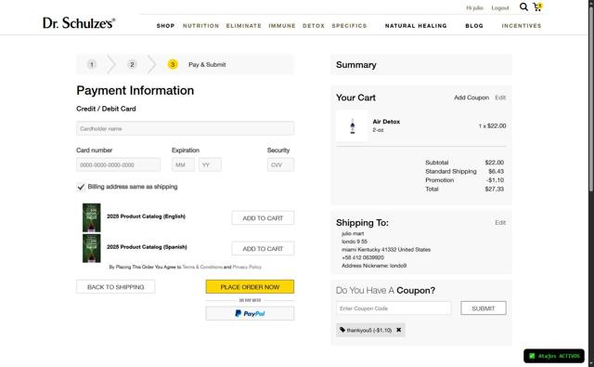Image resolution: width=594 pixels, height=367 pixels.
Task: Open the shopping cart icon
Action: [537, 7]
